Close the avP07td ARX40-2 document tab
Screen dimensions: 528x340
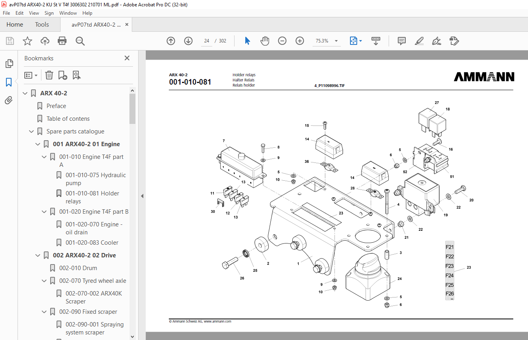(127, 25)
